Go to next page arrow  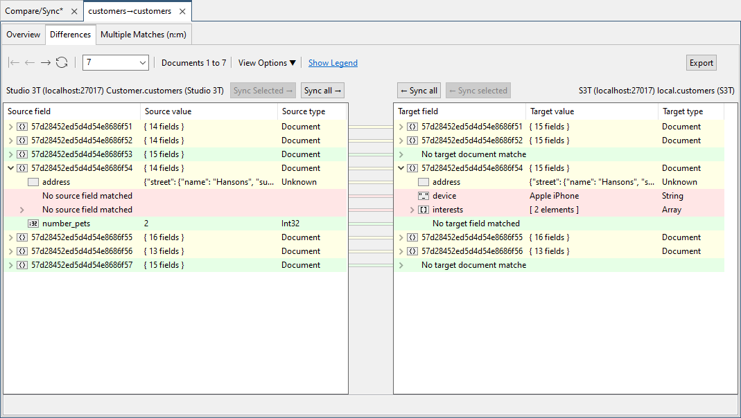(46, 63)
